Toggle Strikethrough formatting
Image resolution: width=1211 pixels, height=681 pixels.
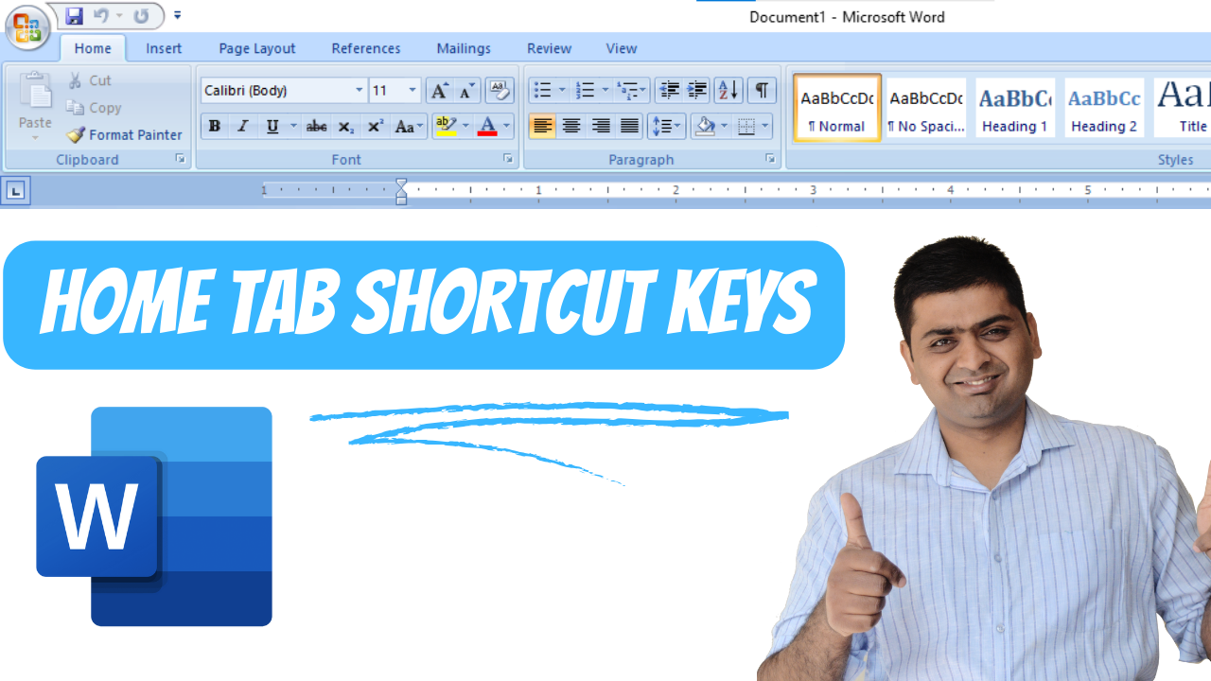pos(317,127)
